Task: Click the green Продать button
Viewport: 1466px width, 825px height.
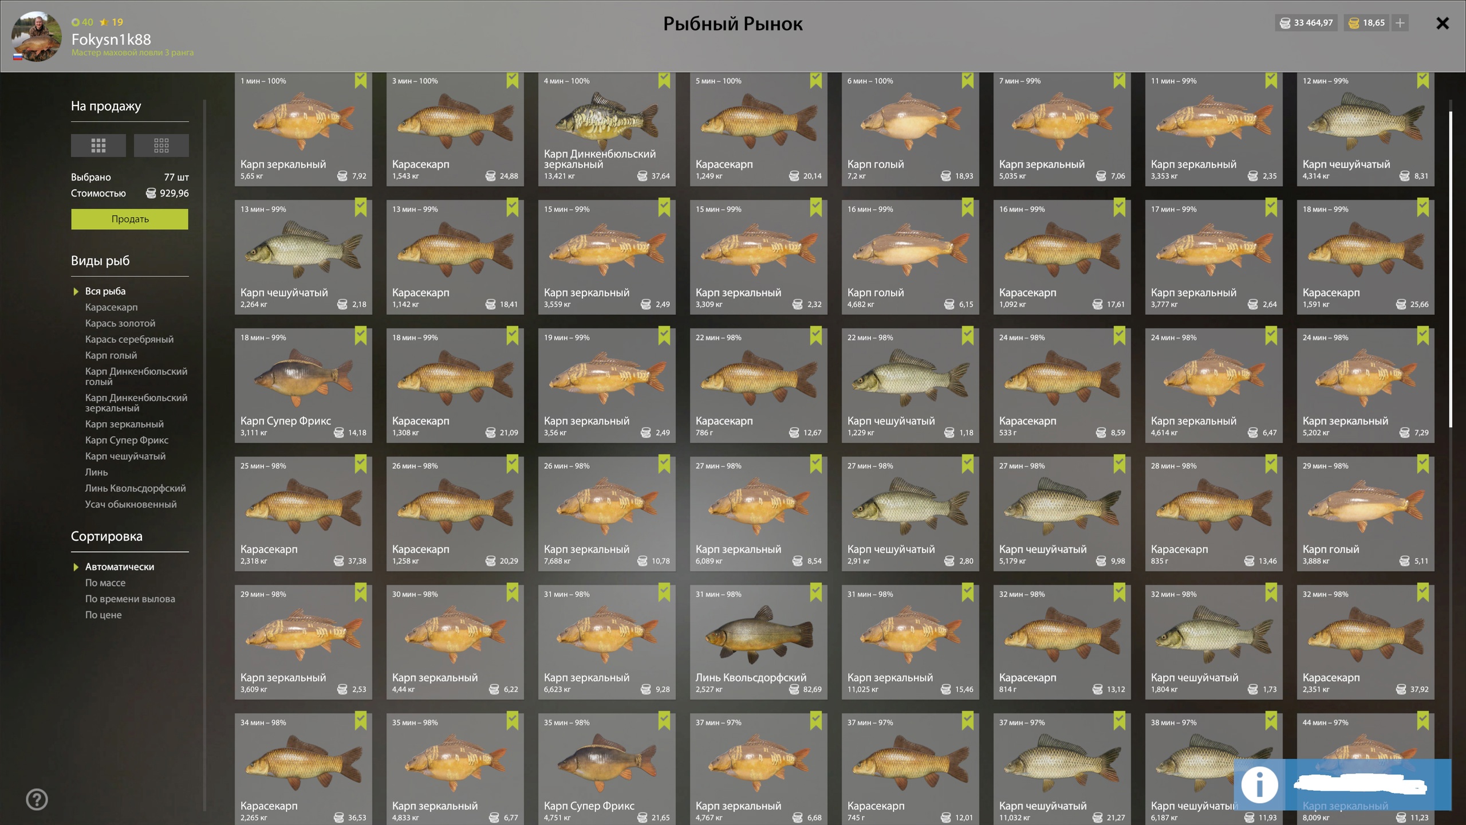Action: pos(130,219)
